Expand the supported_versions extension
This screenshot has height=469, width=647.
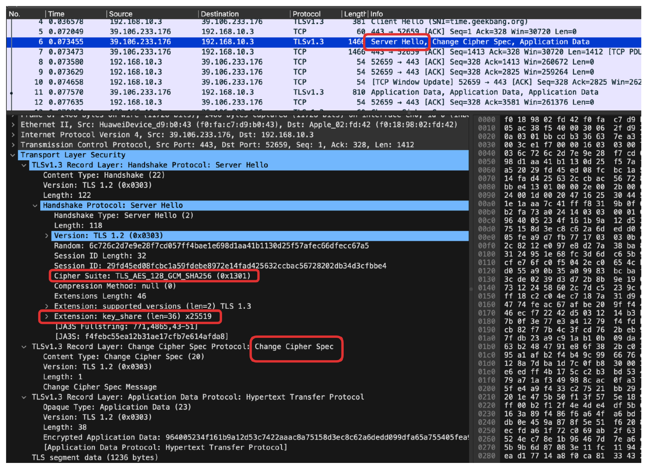[x=47, y=306]
